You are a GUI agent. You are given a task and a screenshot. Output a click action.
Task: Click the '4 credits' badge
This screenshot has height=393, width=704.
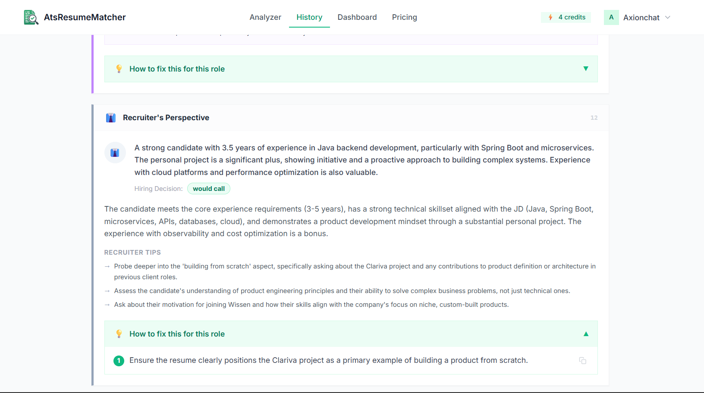[566, 17]
